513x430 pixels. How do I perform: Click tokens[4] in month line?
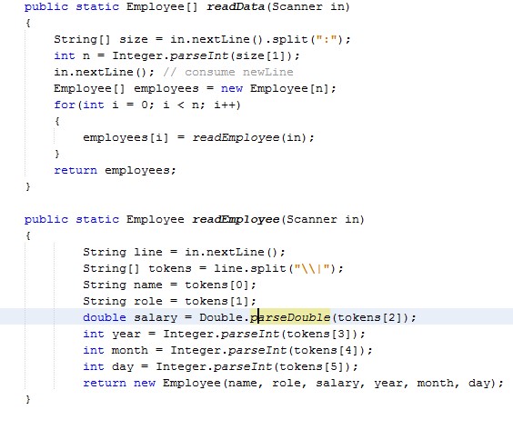pyautogui.click(x=326, y=350)
